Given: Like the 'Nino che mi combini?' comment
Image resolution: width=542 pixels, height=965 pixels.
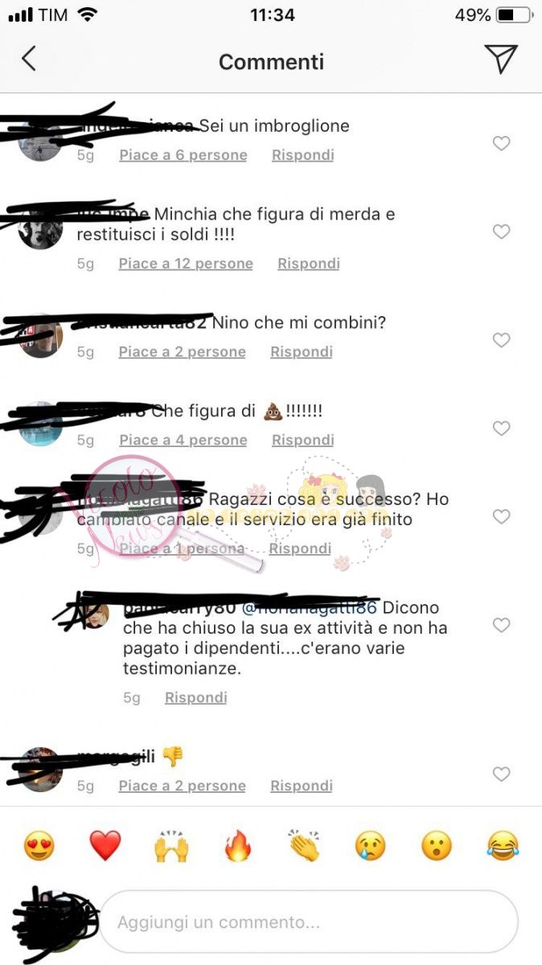Looking at the screenshot, I should [501, 340].
